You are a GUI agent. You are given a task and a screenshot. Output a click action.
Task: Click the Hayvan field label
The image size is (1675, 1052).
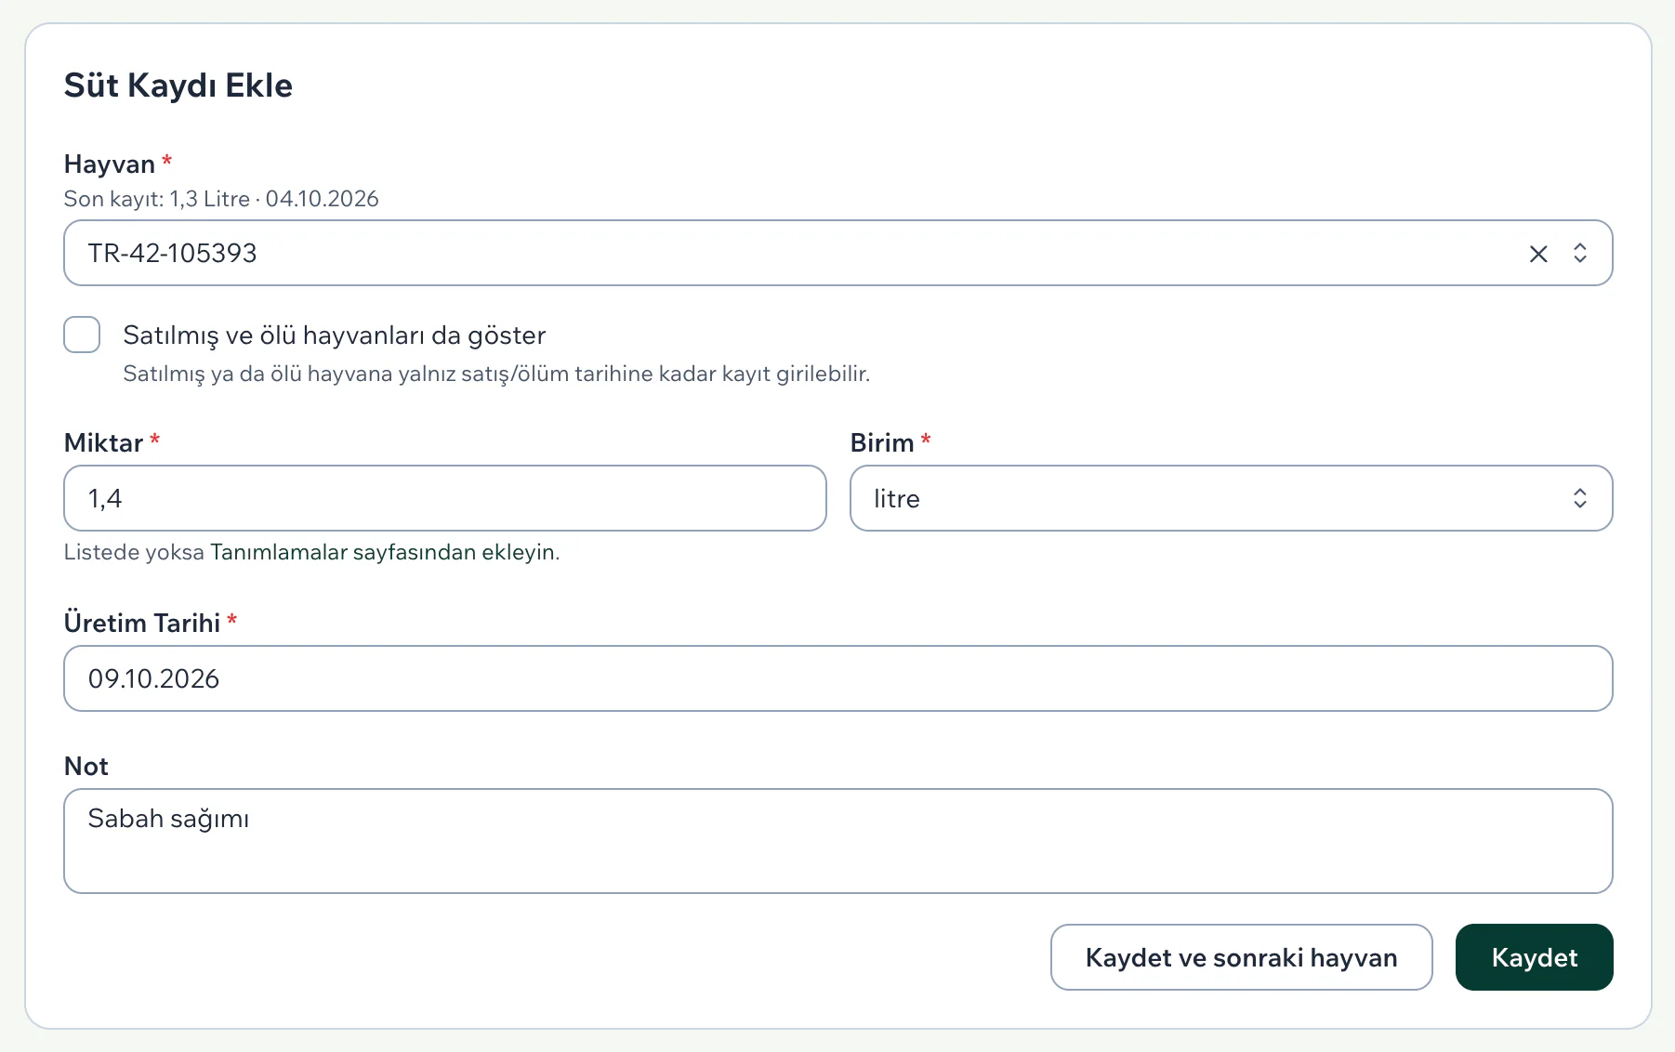(110, 164)
